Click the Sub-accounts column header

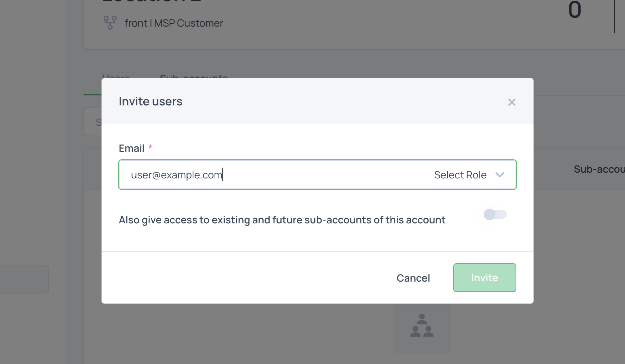click(599, 169)
